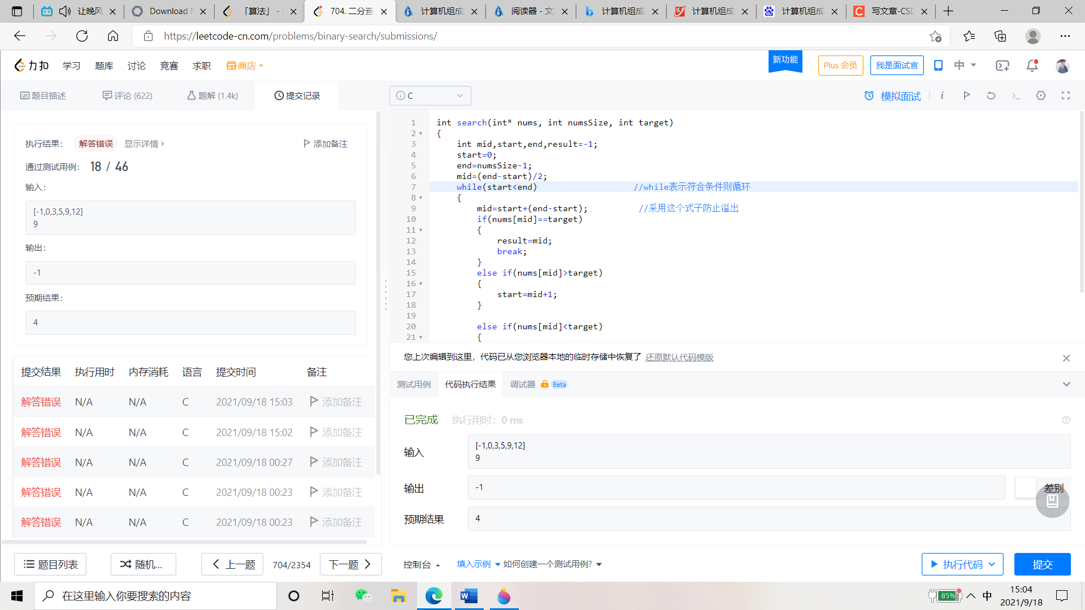The width and height of the screenshot is (1085, 610).
Task: Collapse code fold arrow at line 16
Action: [x=421, y=284]
